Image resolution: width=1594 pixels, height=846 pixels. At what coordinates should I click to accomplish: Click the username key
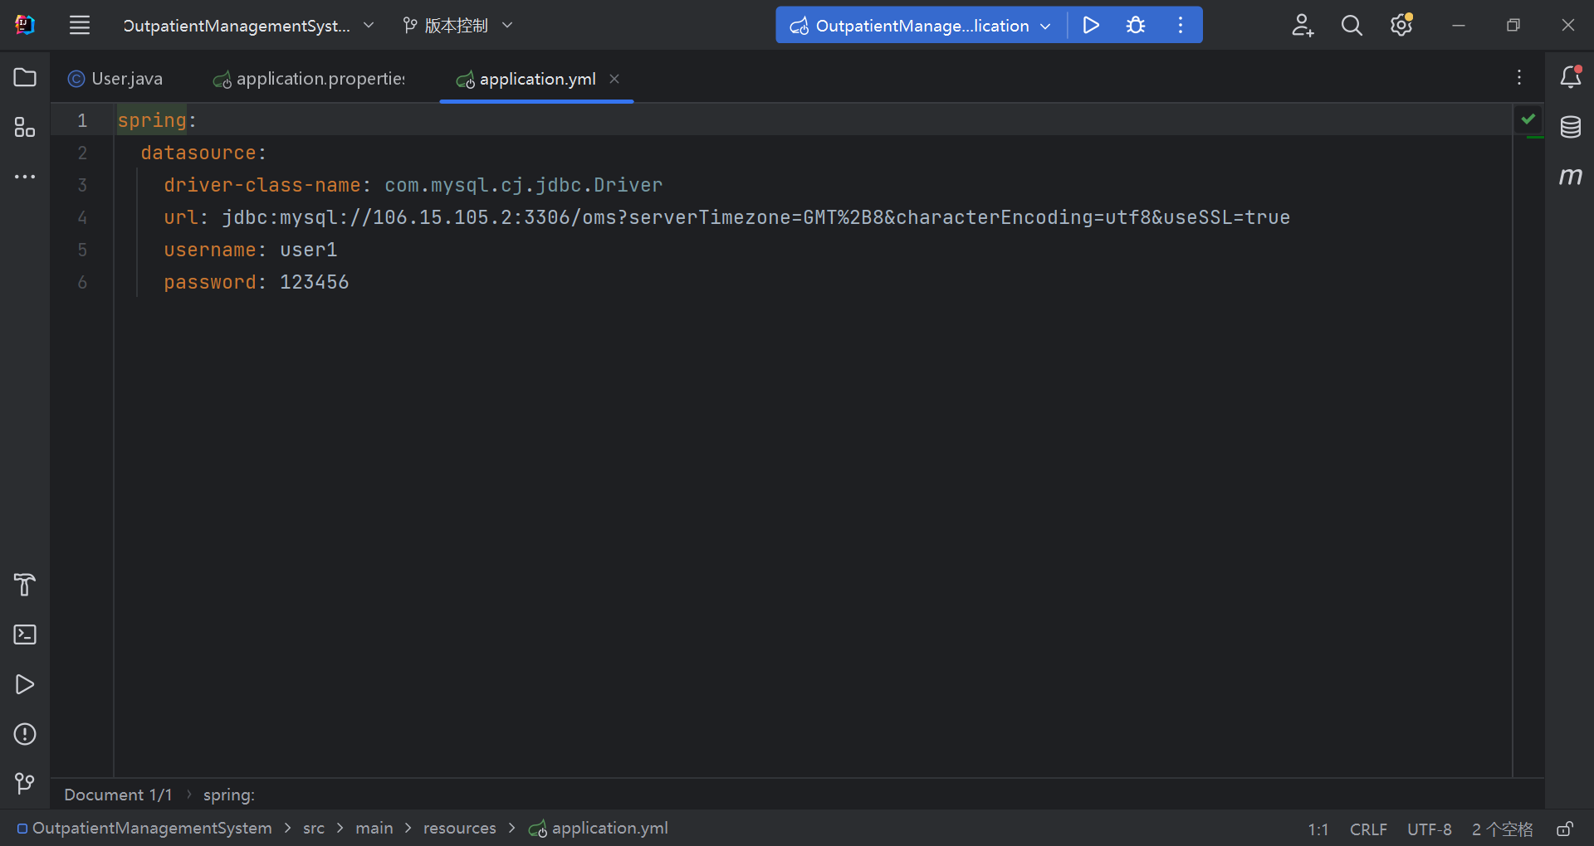tap(210, 250)
